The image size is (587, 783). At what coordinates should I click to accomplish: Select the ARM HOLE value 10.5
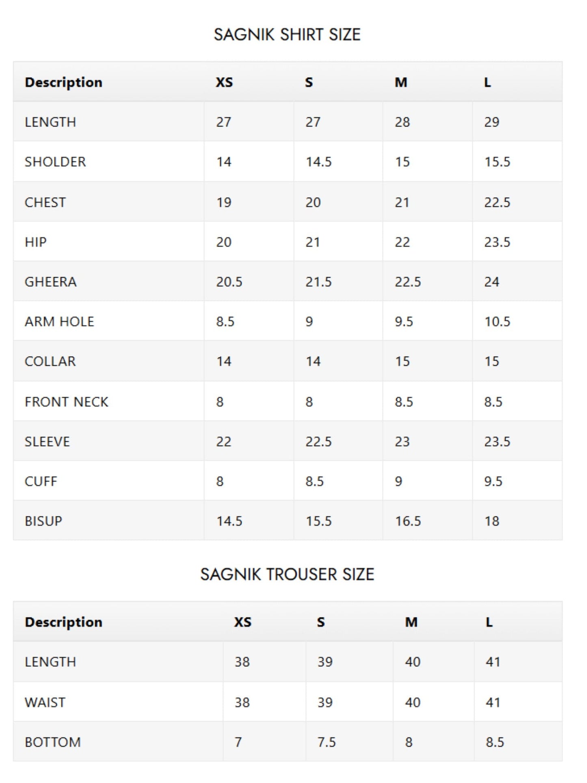coord(497,321)
